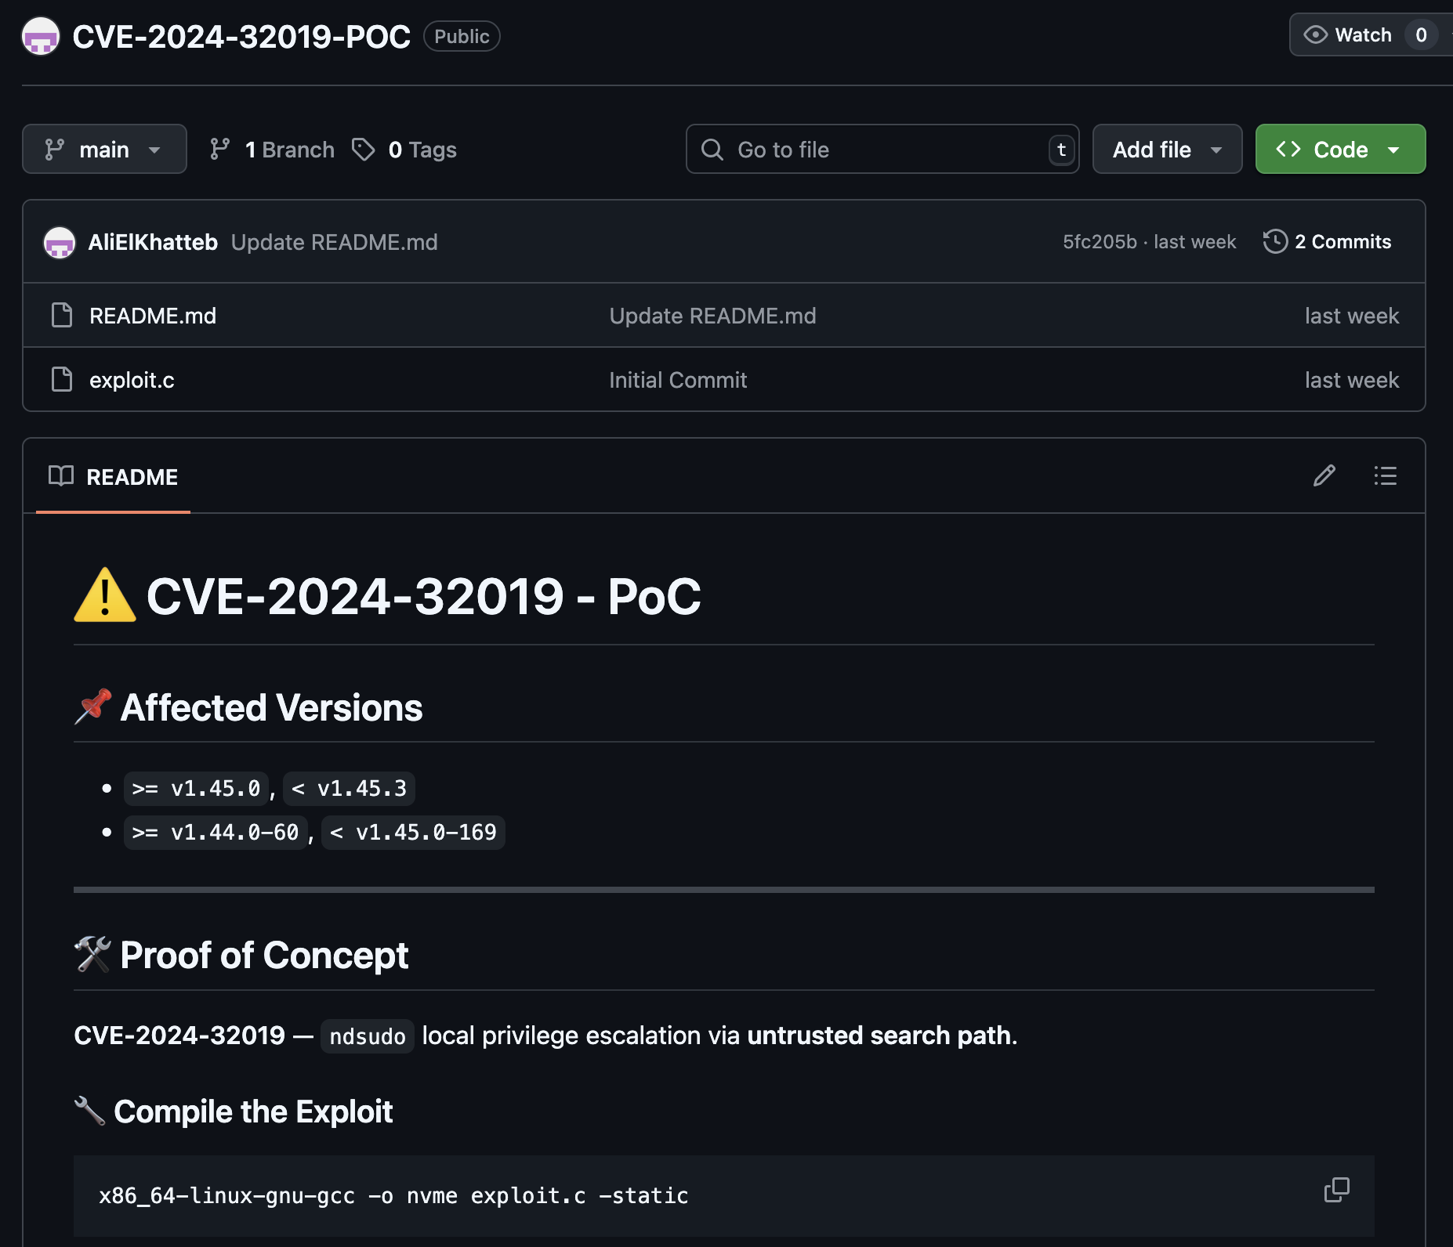This screenshot has height=1247, width=1453.
Task: Click the Go to file search field
Action: [882, 149]
